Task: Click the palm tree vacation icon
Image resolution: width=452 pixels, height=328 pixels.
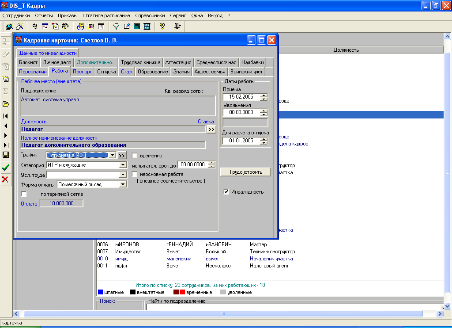Action: click(65, 27)
